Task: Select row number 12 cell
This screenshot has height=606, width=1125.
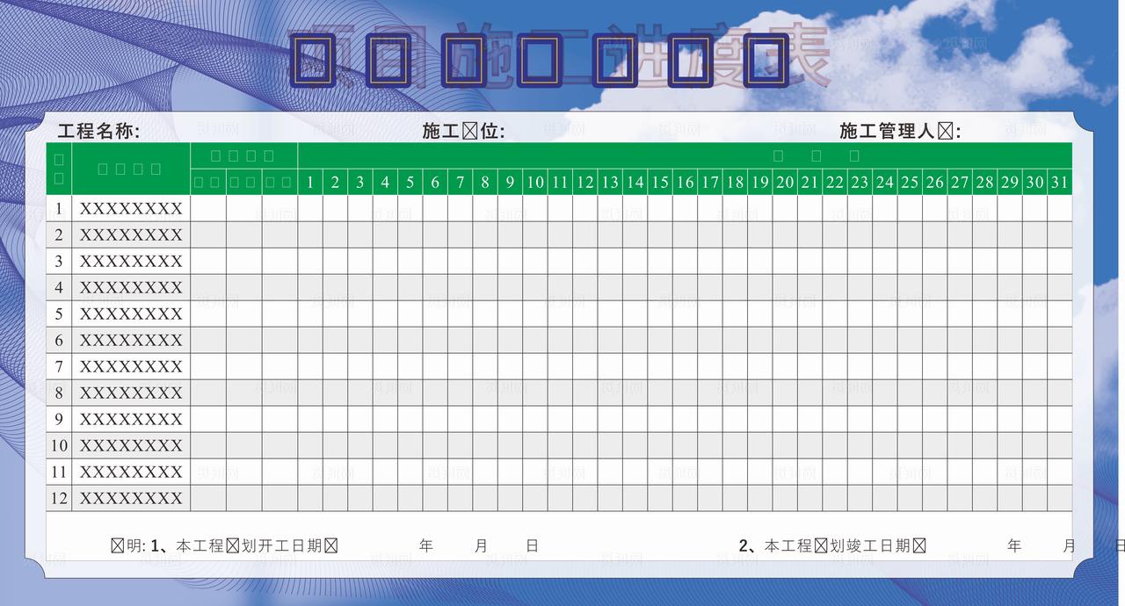Action: [x=58, y=498]
